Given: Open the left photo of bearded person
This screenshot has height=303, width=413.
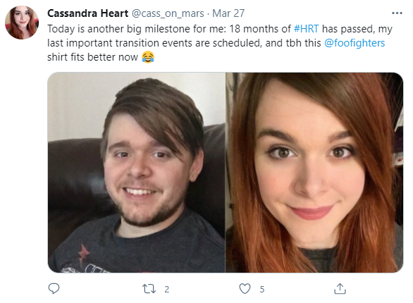Looking at the screenshot, I should click(137, 173).
